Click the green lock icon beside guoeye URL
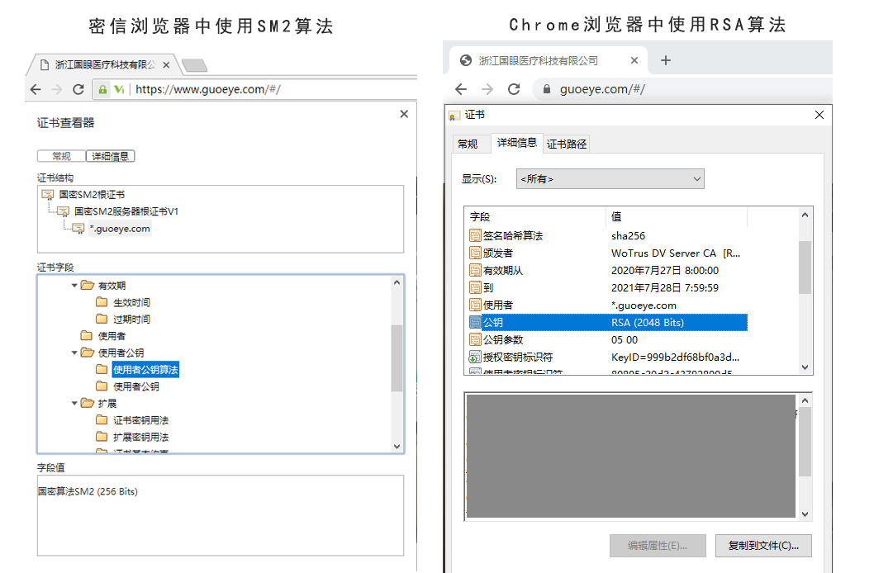874x573 pixels. coord(102,89)
